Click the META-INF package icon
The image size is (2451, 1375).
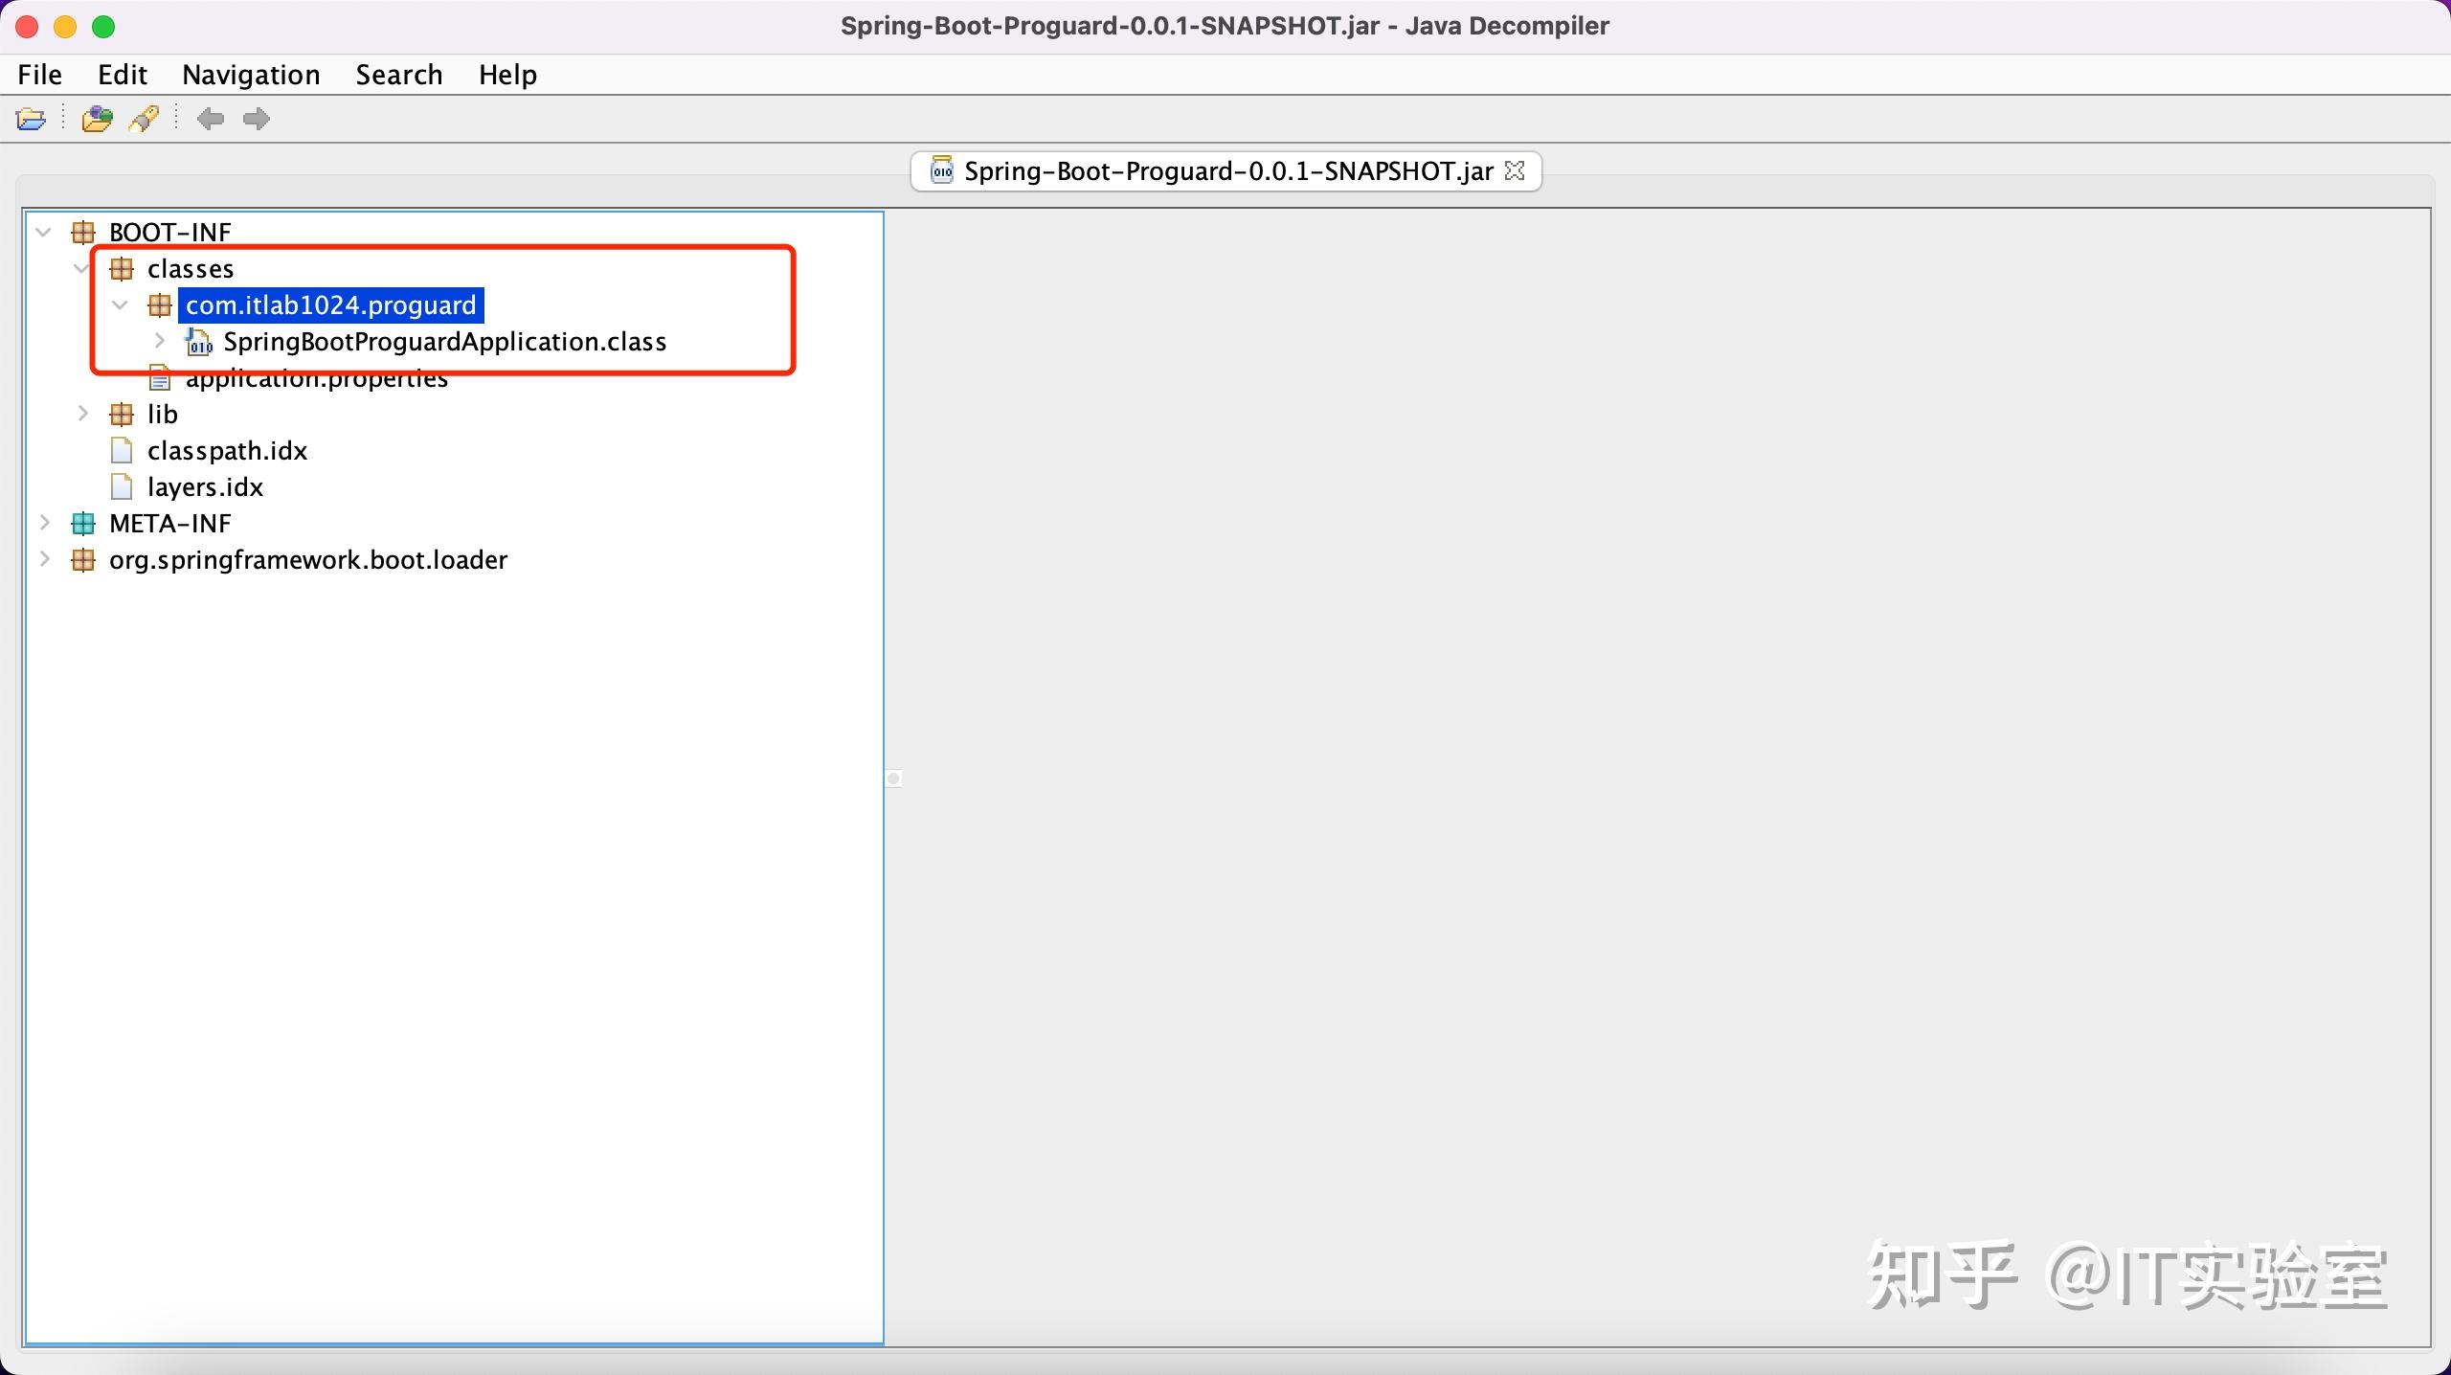83,524
